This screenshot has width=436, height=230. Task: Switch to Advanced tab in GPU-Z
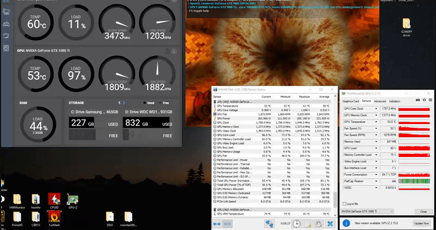[x=379, y=101]
